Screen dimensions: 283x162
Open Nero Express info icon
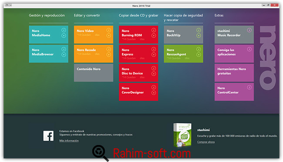(154, 49)
